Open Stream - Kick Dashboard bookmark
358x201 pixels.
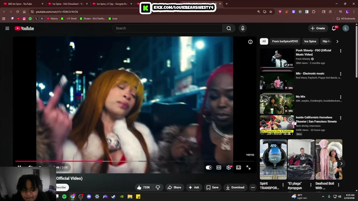tap(92, 19)
